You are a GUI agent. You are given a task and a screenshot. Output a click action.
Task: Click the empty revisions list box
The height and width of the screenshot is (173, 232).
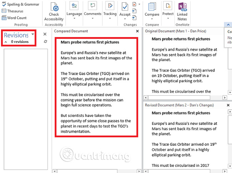(26, 109)
